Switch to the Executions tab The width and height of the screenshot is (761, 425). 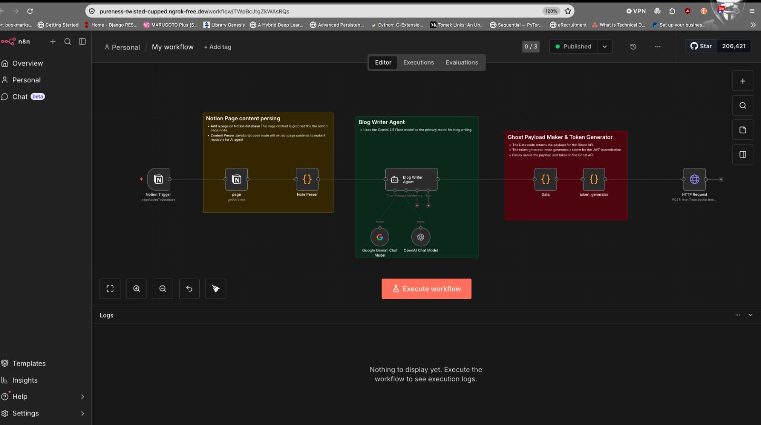[x=419, y=62]
